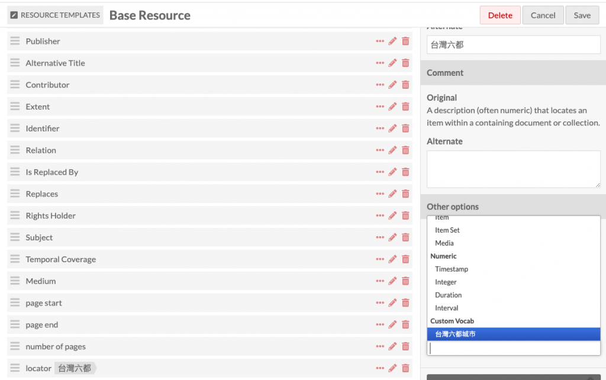Click the alternate label field containing 台灣六都

513,45
